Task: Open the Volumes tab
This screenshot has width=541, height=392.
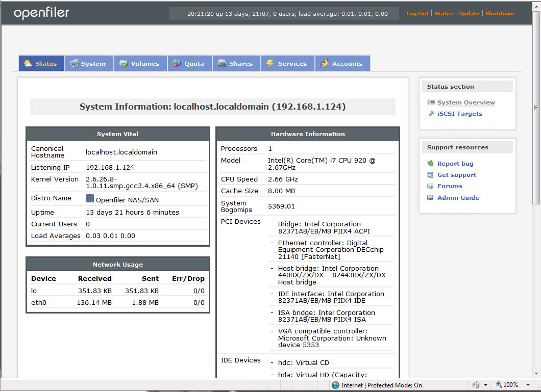Action: tap(139, 64)
